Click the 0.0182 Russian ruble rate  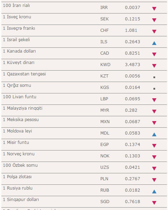133,190
